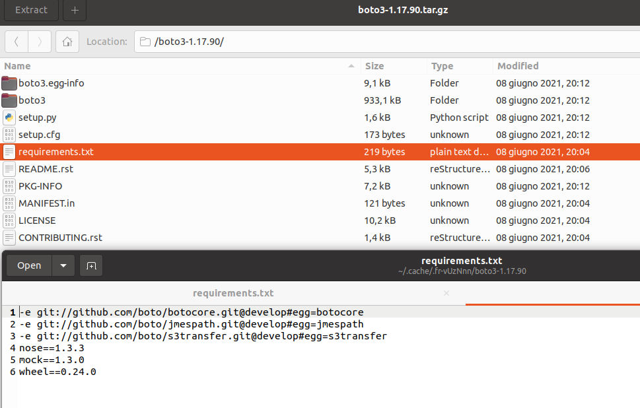The width and height of the screenshot is (640, 408).
Task: Click the setup.py file name
Action: (x=37, y=118)
